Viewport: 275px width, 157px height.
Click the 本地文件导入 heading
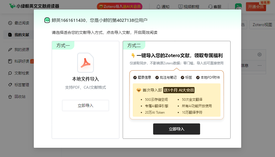[x=86, y=79]
